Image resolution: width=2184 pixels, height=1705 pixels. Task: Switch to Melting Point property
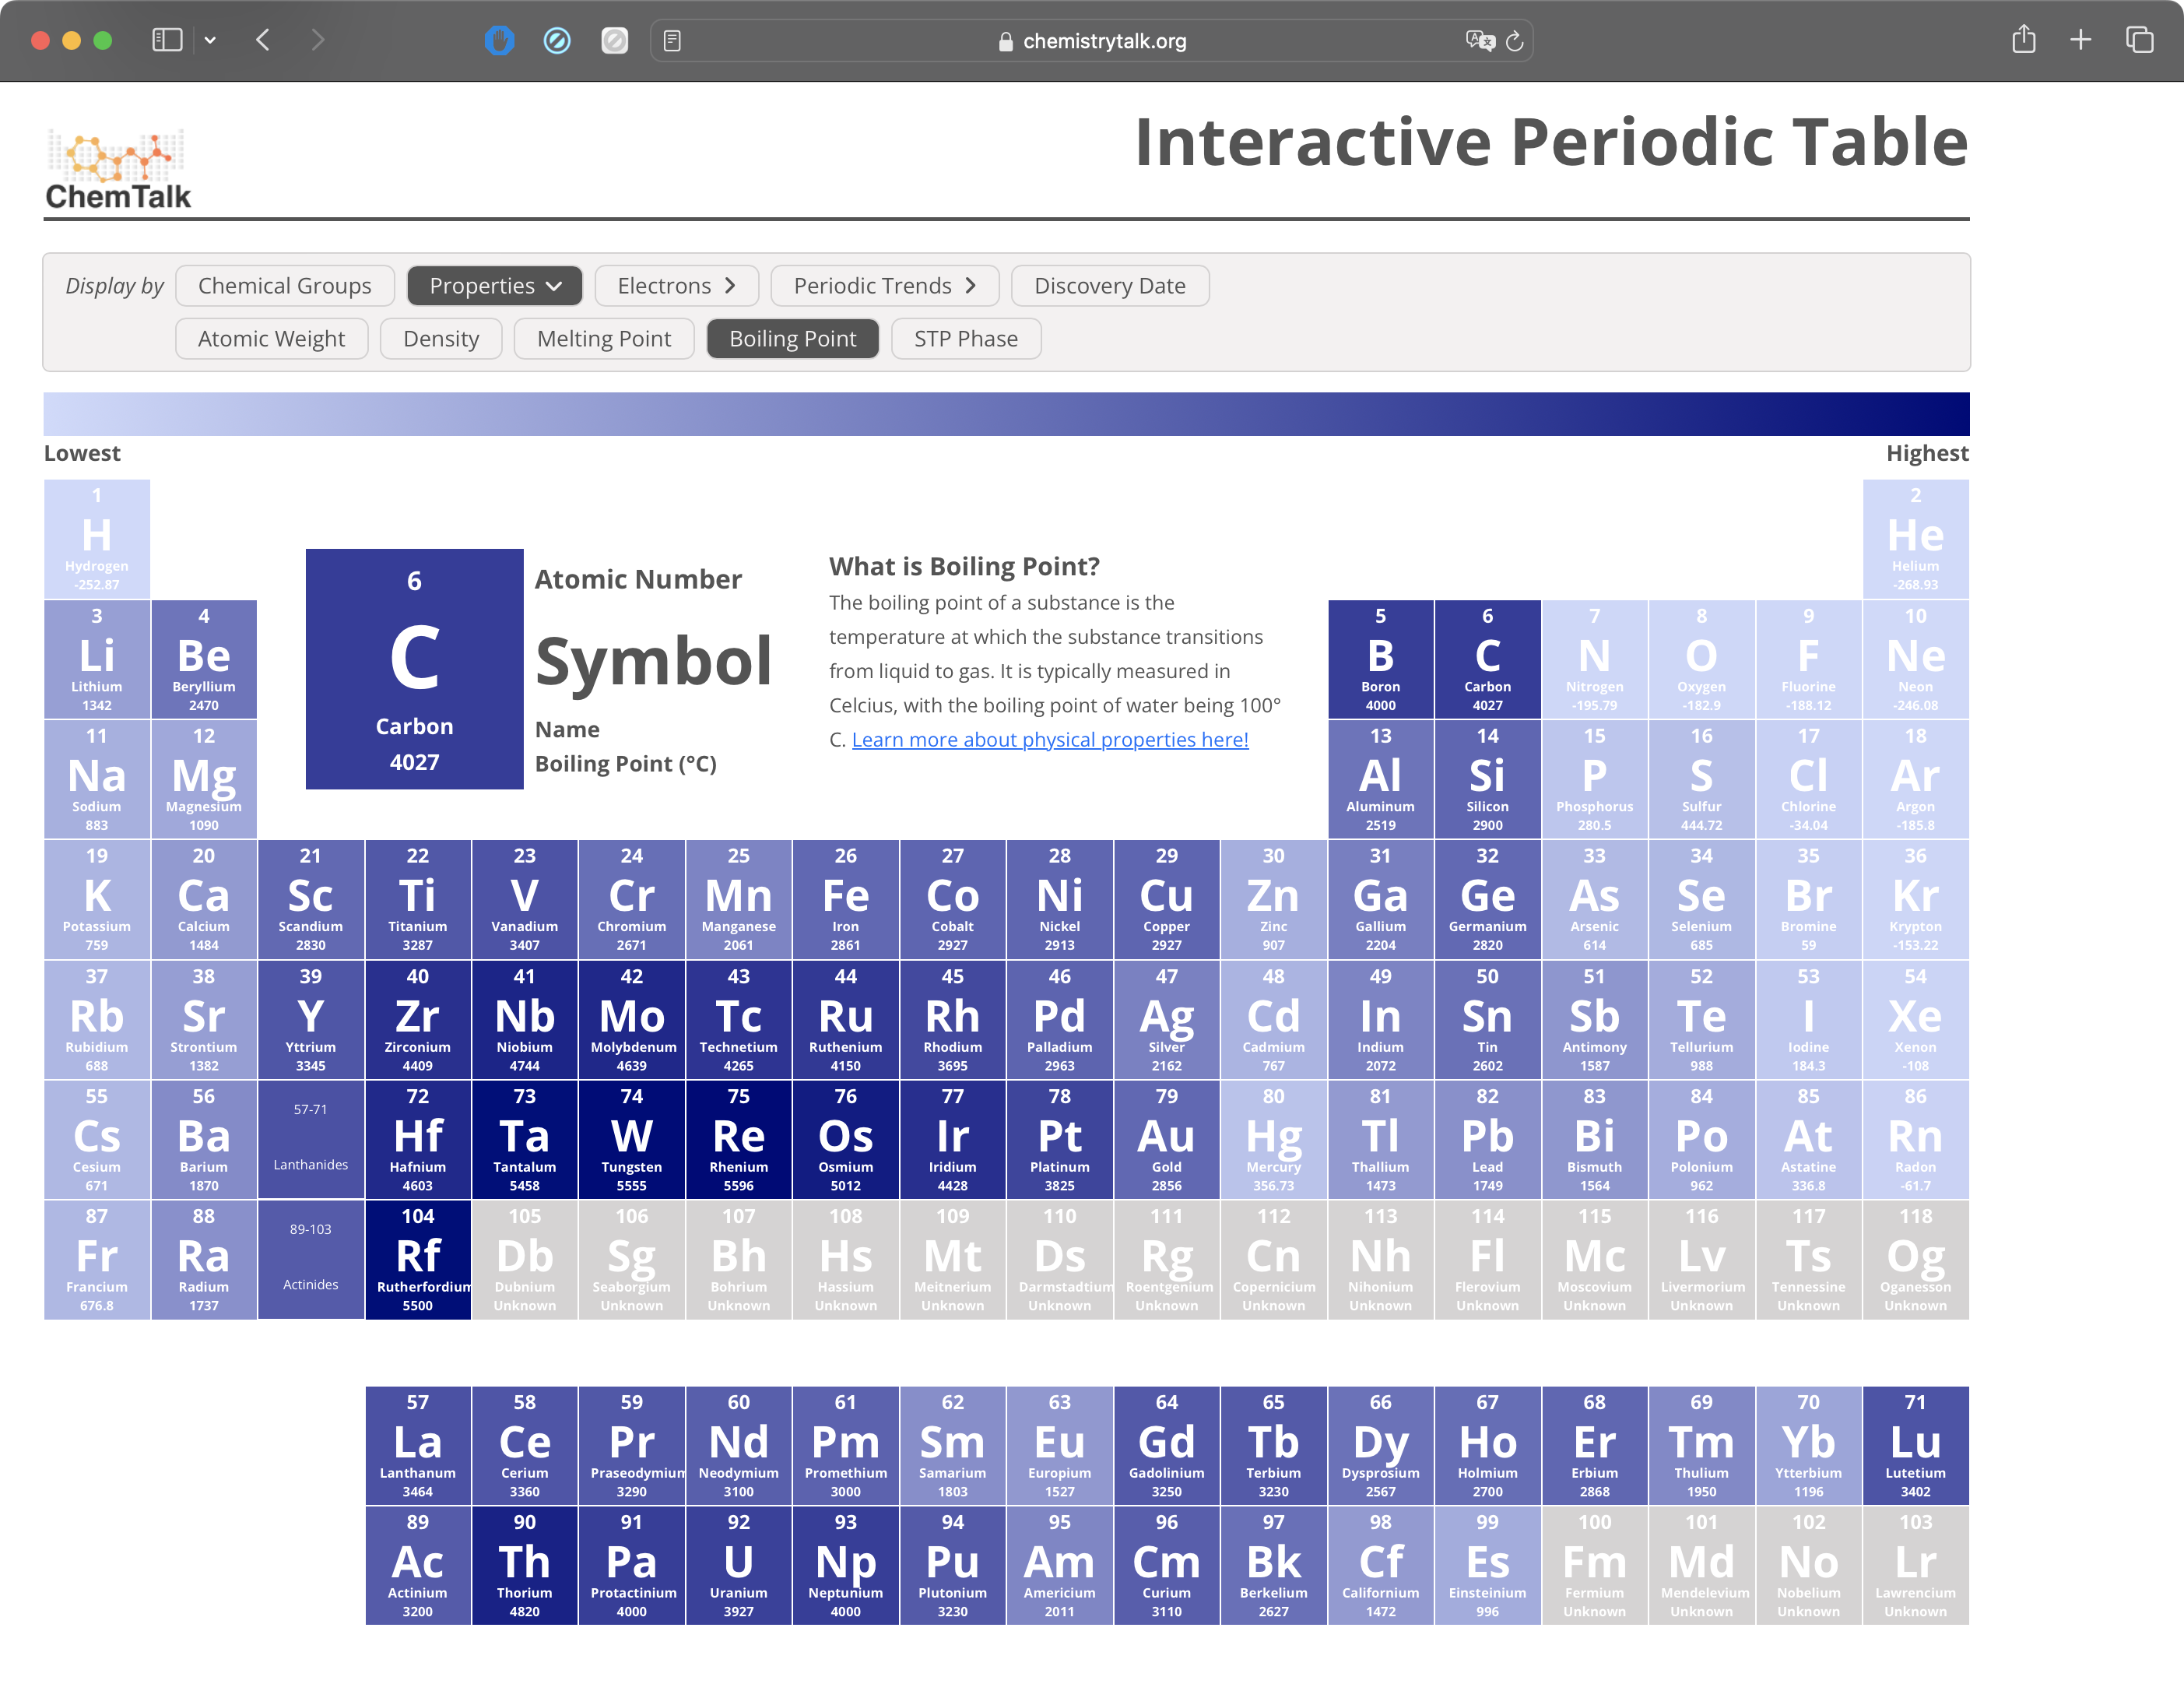coord(604,338)
